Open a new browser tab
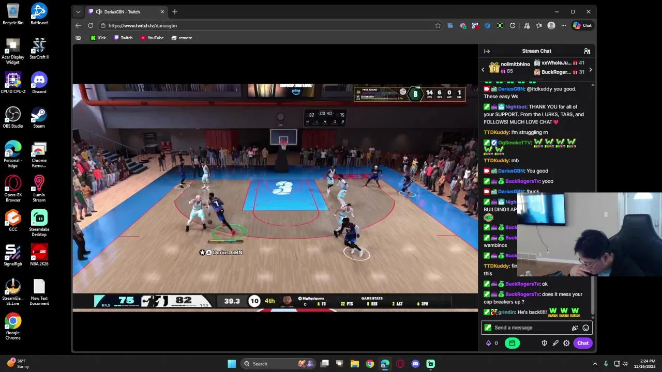Viewport: 662px width, 372px height. [x=175, y=11]
